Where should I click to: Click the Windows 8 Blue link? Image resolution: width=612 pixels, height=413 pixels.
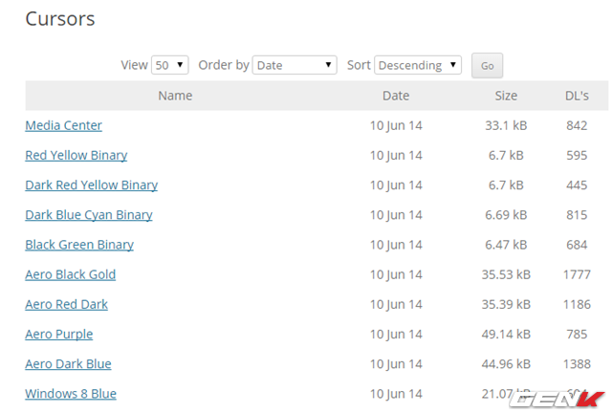coord(71,394)
